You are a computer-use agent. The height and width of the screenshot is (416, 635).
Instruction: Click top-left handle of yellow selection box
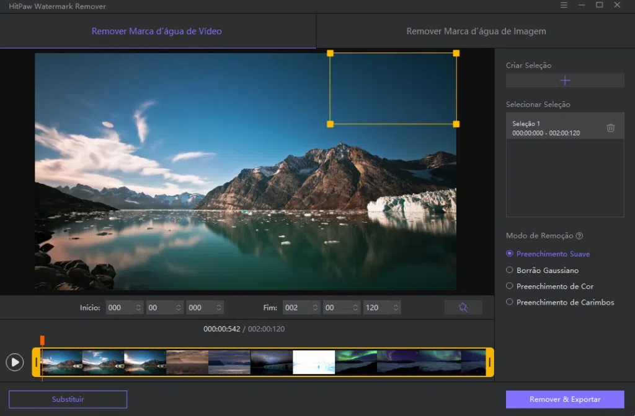[x=330, y=53]
